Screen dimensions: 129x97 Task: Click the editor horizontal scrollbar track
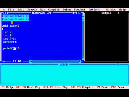[55, 61]
